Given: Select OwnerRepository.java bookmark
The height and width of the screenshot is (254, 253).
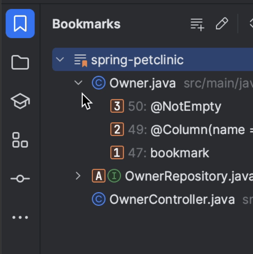Looking at the screenshot, I should click(x=189, y=176).
